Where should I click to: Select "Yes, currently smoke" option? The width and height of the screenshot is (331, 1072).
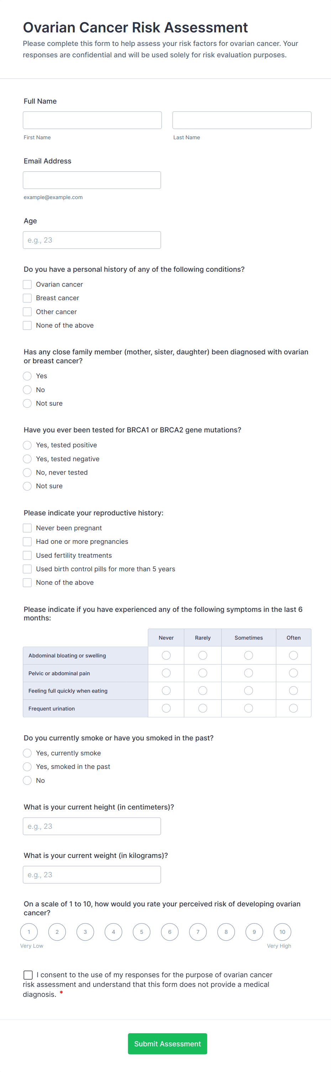(27, 753)
